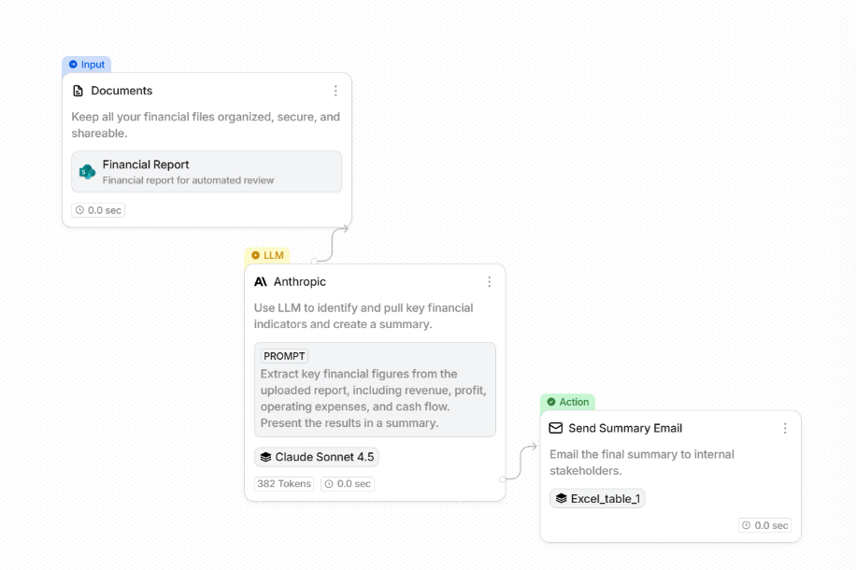The height and width of the screenshot is (570, 856).
Task: Click the envelope icon on Send Summary Email
Action: (x=556, y=428)
